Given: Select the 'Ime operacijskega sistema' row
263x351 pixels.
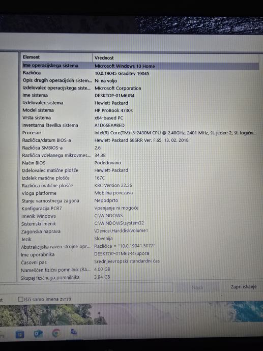Looking at the screenshot, I should (140, 66).
